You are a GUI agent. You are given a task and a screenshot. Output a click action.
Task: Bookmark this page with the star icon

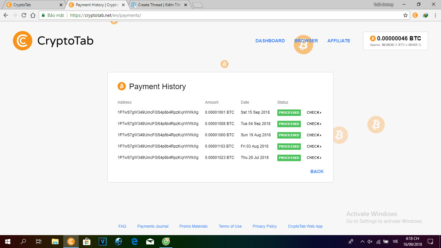[x=405, y=15]
